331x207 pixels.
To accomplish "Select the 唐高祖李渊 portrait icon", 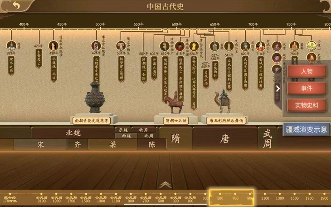I will (x=180, y=46).
